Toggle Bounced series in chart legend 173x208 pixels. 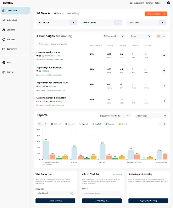[x=70, y=124]
